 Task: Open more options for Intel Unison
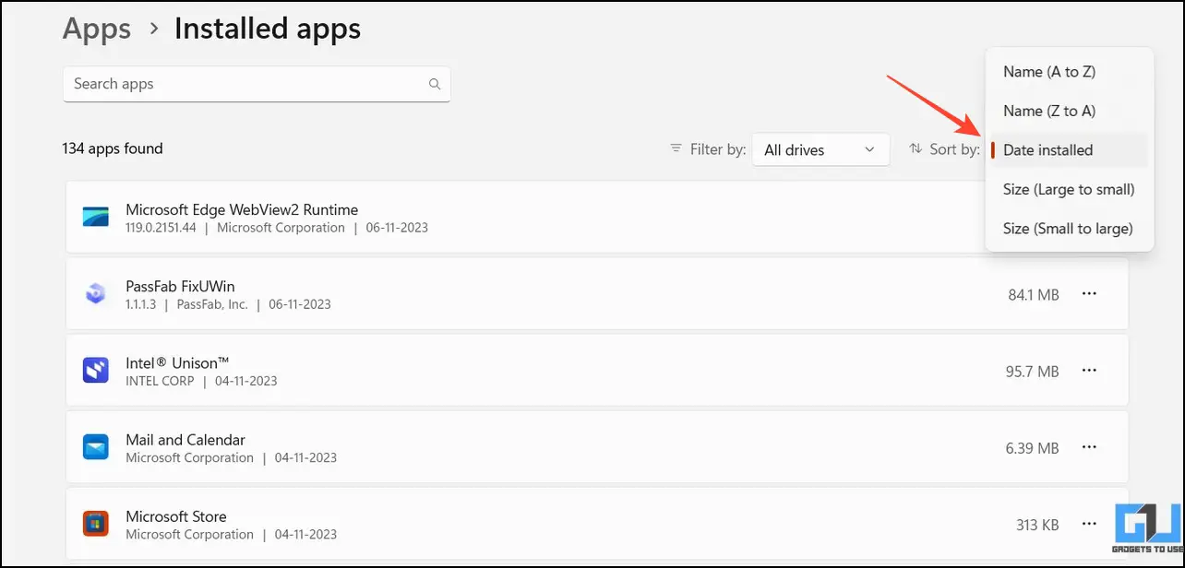click(x=1089, y=371)
